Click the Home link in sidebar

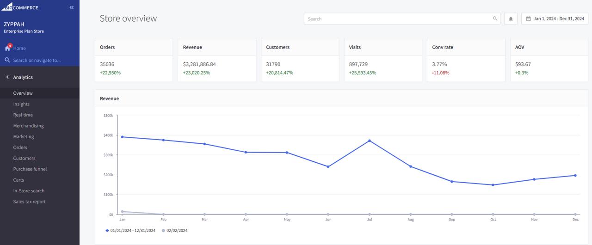tap(19, 48)
